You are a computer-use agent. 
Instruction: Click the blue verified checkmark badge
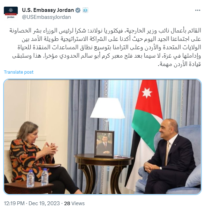[x=78, y=10]
